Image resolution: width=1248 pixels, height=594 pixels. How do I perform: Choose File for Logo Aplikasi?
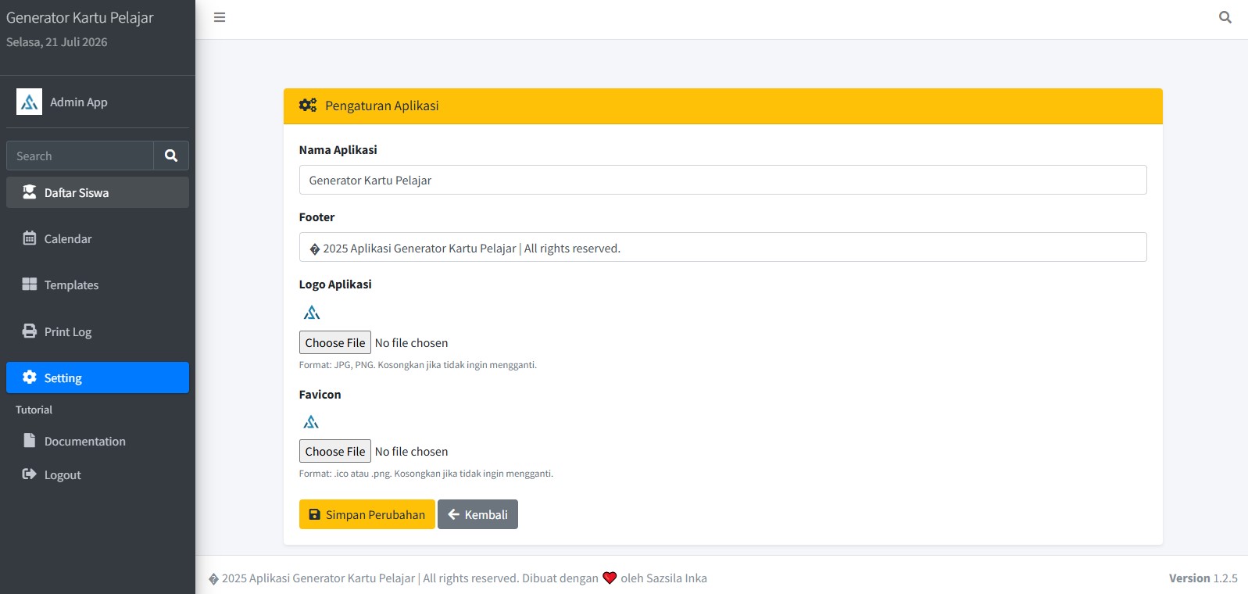[335, 342]
